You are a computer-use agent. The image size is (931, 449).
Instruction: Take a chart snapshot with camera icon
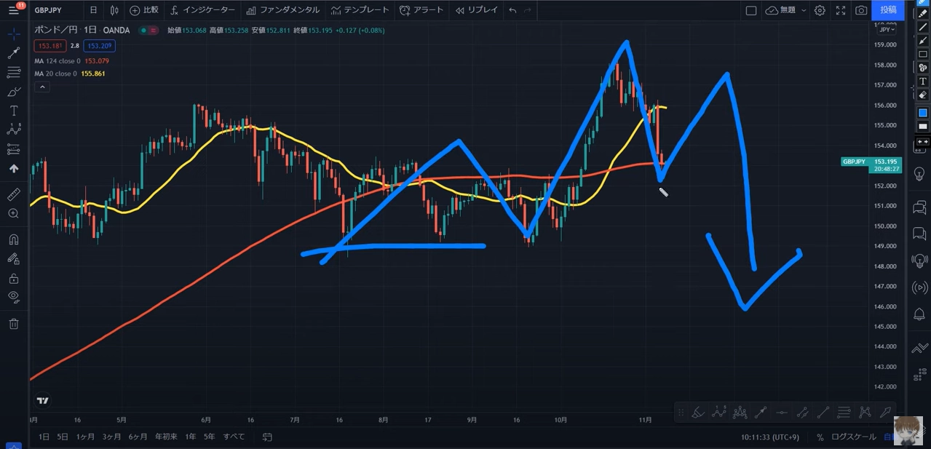[861, 10]
